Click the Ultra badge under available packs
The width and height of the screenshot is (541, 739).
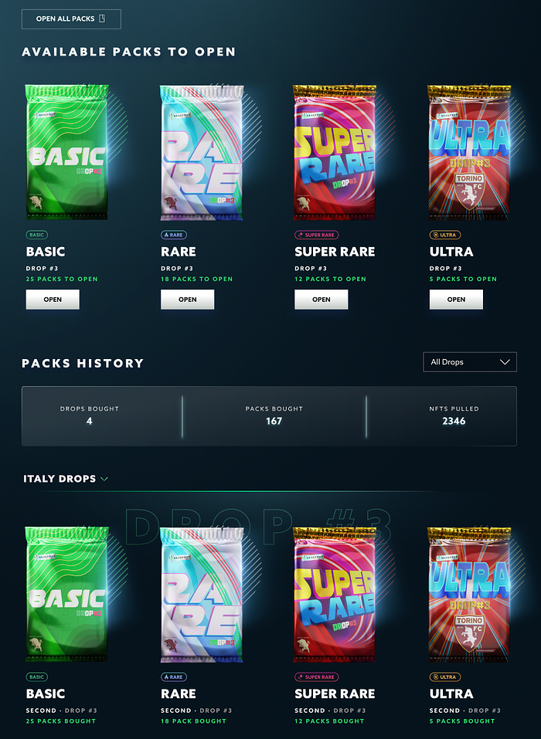point(445,235)
